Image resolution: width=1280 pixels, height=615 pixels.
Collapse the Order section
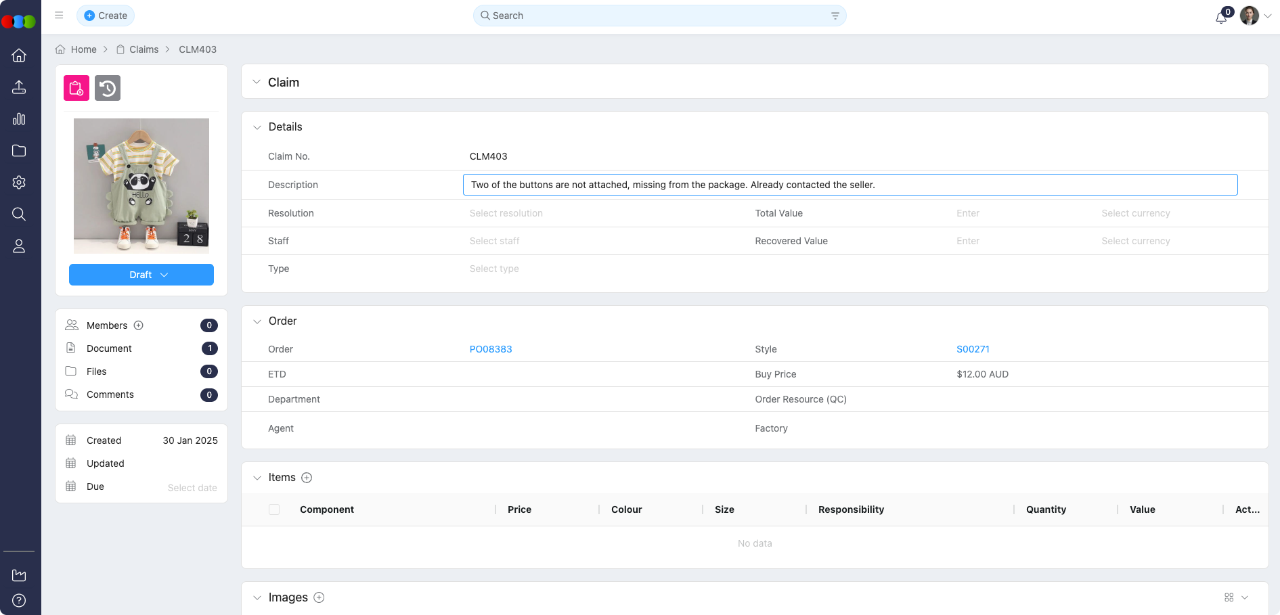pos(257,321)
